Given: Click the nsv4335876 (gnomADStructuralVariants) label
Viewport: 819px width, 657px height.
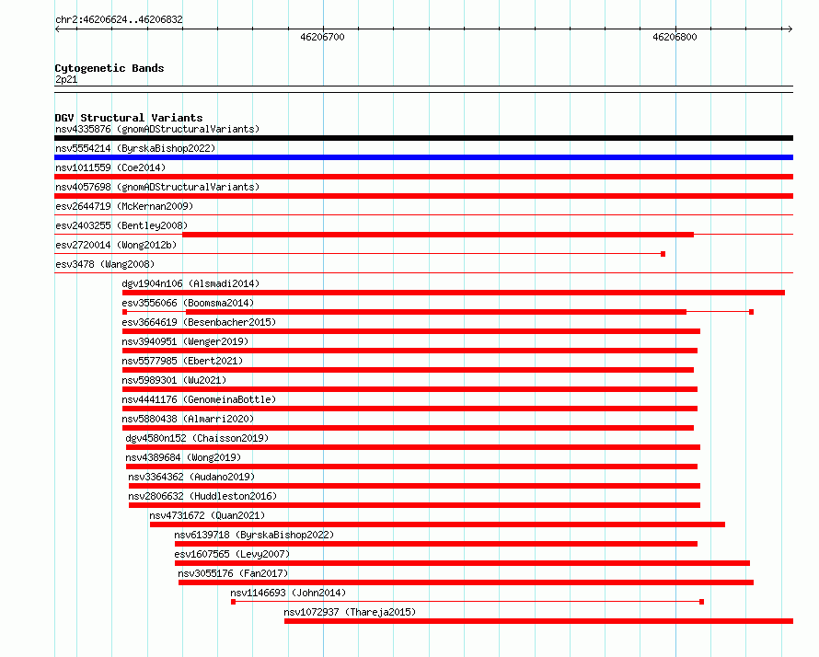Looking at the screenshot, I should pyautogui.click(x=157, y=129).
